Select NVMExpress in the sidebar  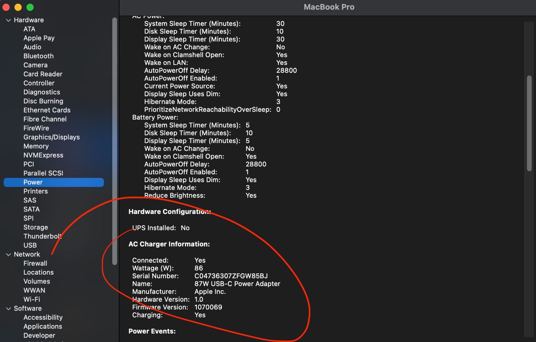pos(43,155)
